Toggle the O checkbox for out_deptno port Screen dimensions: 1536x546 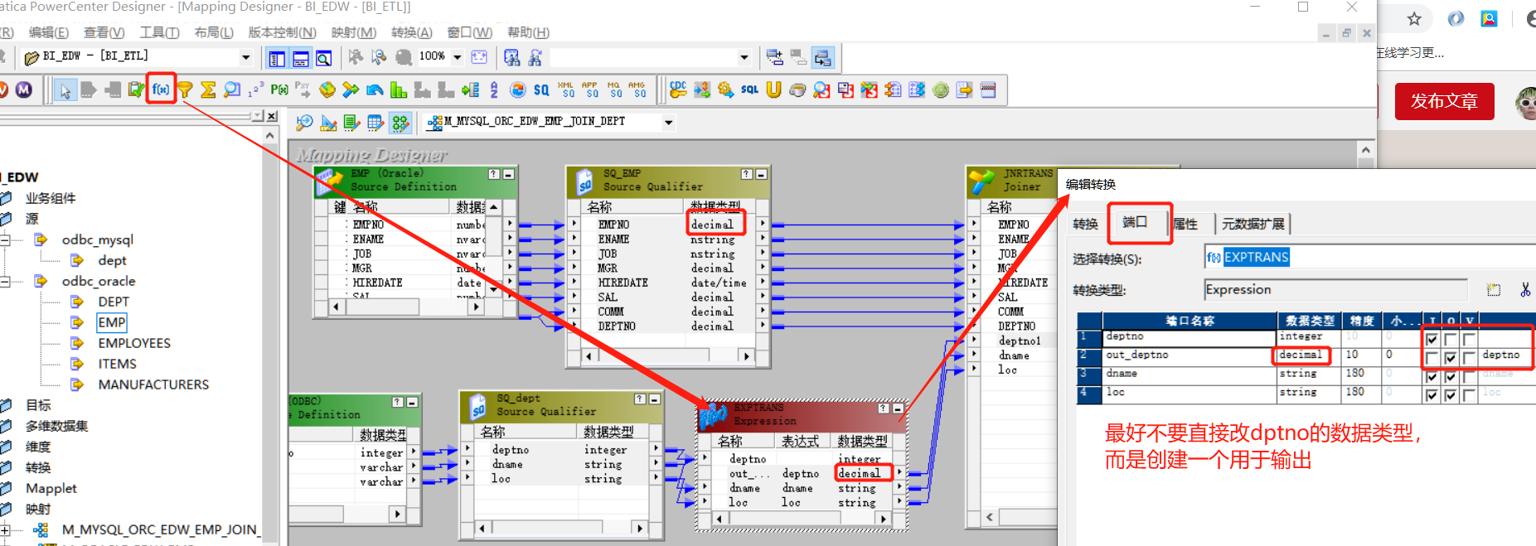(x=1450, y=357)
